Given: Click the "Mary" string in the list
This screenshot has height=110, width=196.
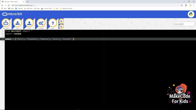Looking at the screenshot, I should tap(20, 39).
